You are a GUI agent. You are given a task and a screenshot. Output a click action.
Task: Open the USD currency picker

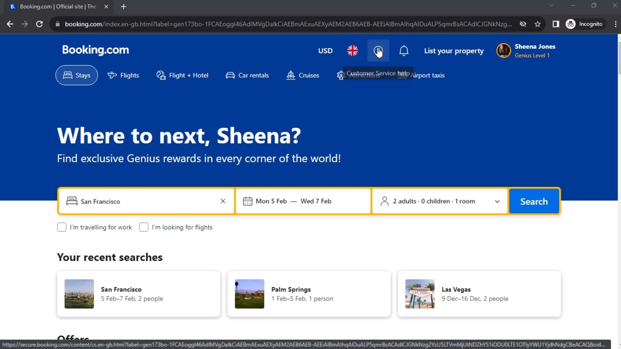click(325, 51)
